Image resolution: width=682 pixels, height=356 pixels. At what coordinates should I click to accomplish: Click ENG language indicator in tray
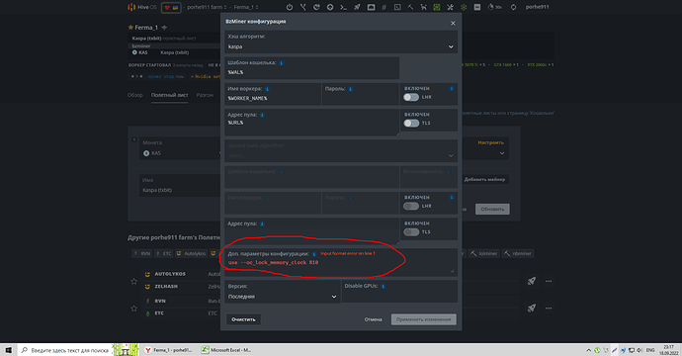coord(650,350)
